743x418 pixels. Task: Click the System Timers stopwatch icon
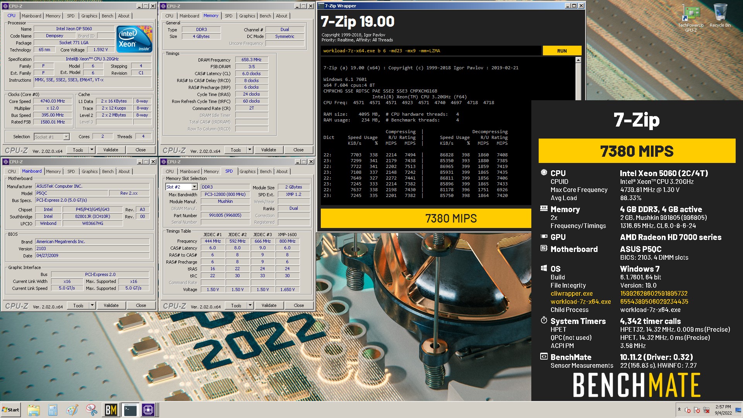click(x=544, y=320)
